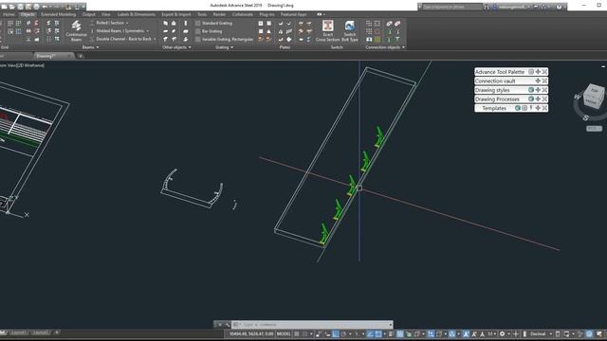Open the Rolled I Section dropdown arrow

pyautogui.click(x=127, y=23)
